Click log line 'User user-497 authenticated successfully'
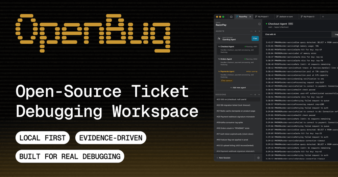The image size is (338, 177). (302, 93)
